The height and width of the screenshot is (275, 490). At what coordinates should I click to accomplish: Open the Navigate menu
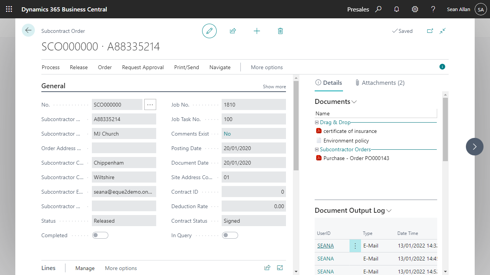(220, 67)
